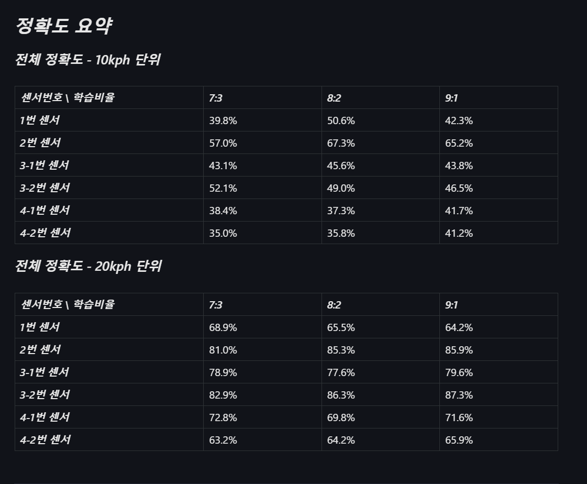Click "1번 센서" row label in 20kph table
Image resolution: width=587 pixels, height=484 pixels.
click(x=40, y=327)
